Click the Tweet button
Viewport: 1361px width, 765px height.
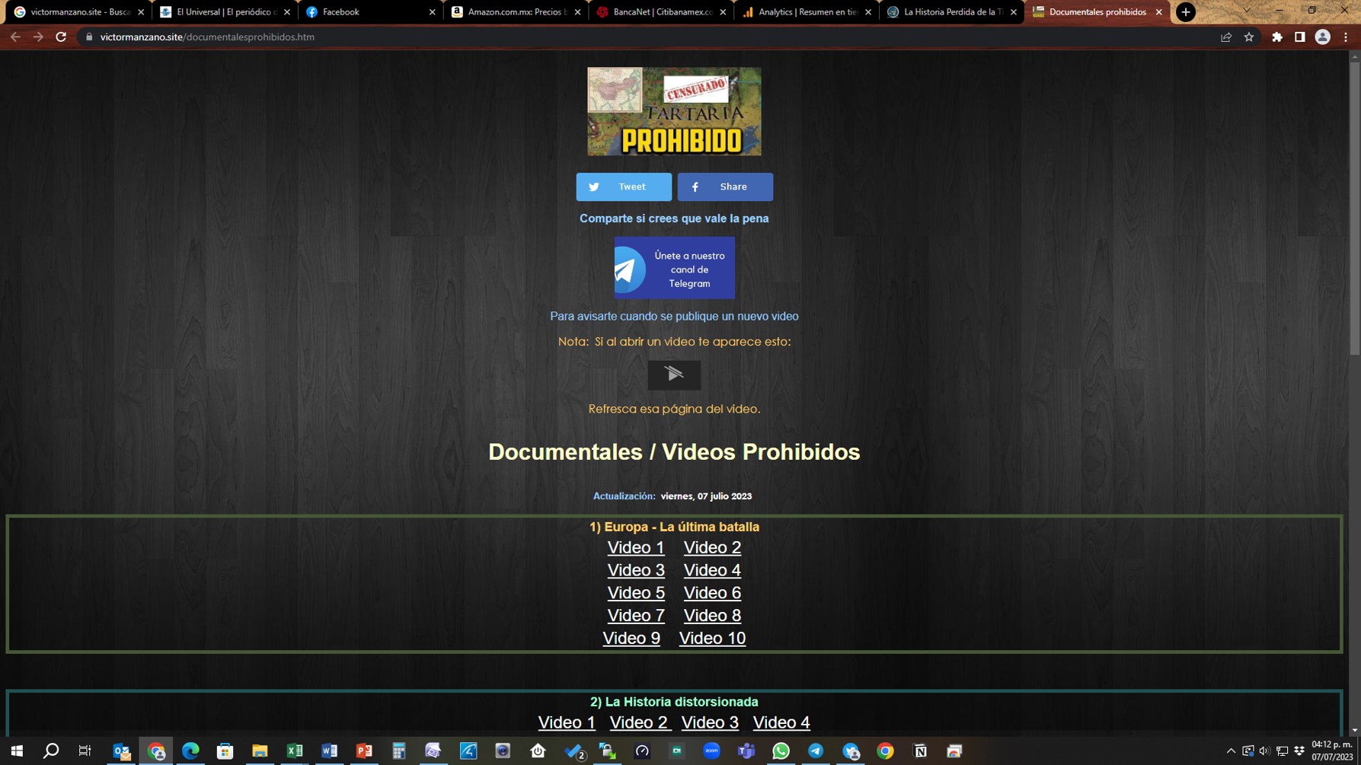click(x=623, y=186)
